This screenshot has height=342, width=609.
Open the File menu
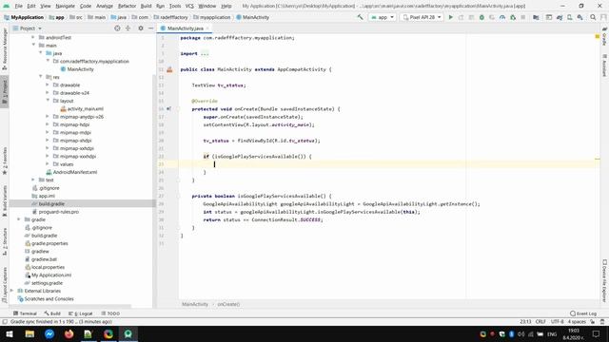[x=18, y=6]
